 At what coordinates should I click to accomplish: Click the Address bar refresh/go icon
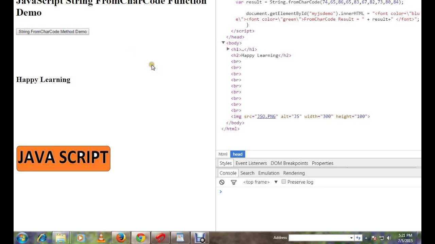tap(358, 238)
